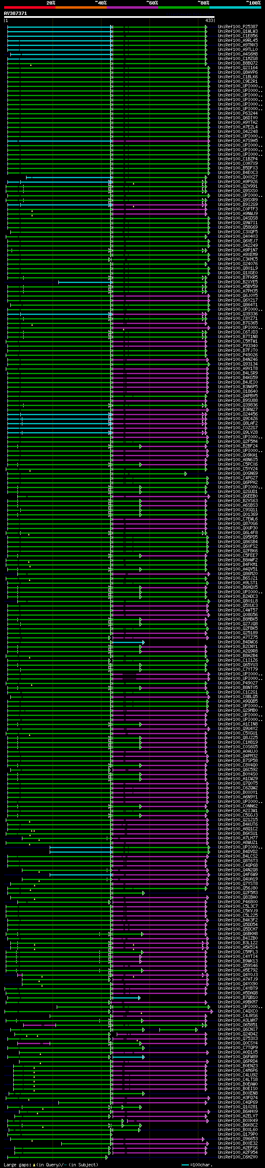Viewport: 265px width, 1168px height.
Task: Select hit label UniRef100_Q00X27
Action: 238,177
